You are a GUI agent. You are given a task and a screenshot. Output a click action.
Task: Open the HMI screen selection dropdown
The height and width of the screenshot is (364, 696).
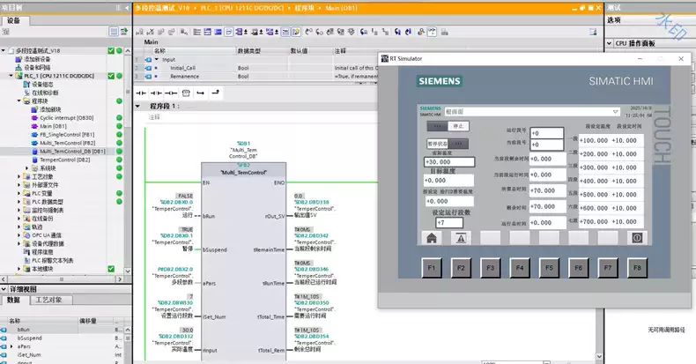pyautogui.click(x=615, y=111)
